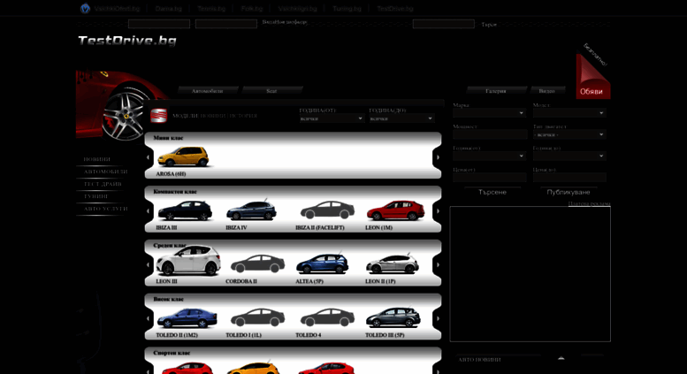Click the Търсене search button
Screen dimensions: 687x374
tap(492, 192)
